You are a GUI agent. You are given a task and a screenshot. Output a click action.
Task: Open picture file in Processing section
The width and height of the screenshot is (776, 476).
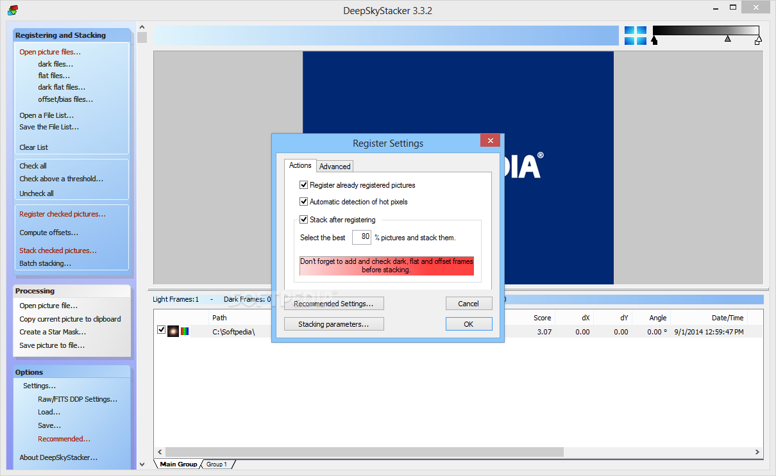coord(48,306)
